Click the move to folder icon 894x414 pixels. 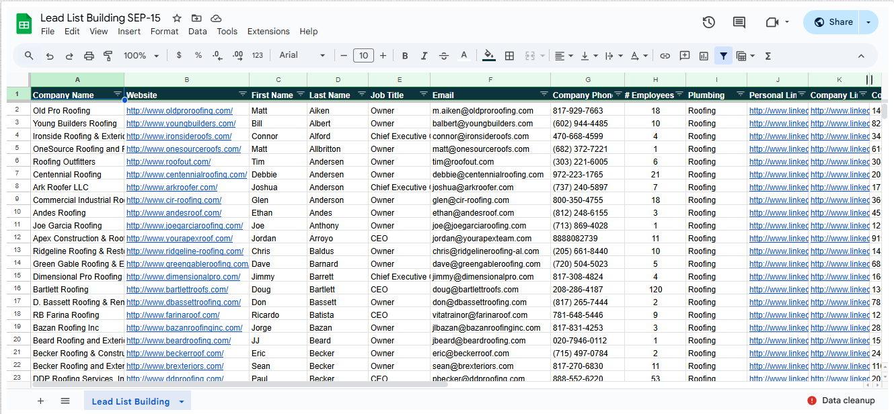click(x=196, y=19)
